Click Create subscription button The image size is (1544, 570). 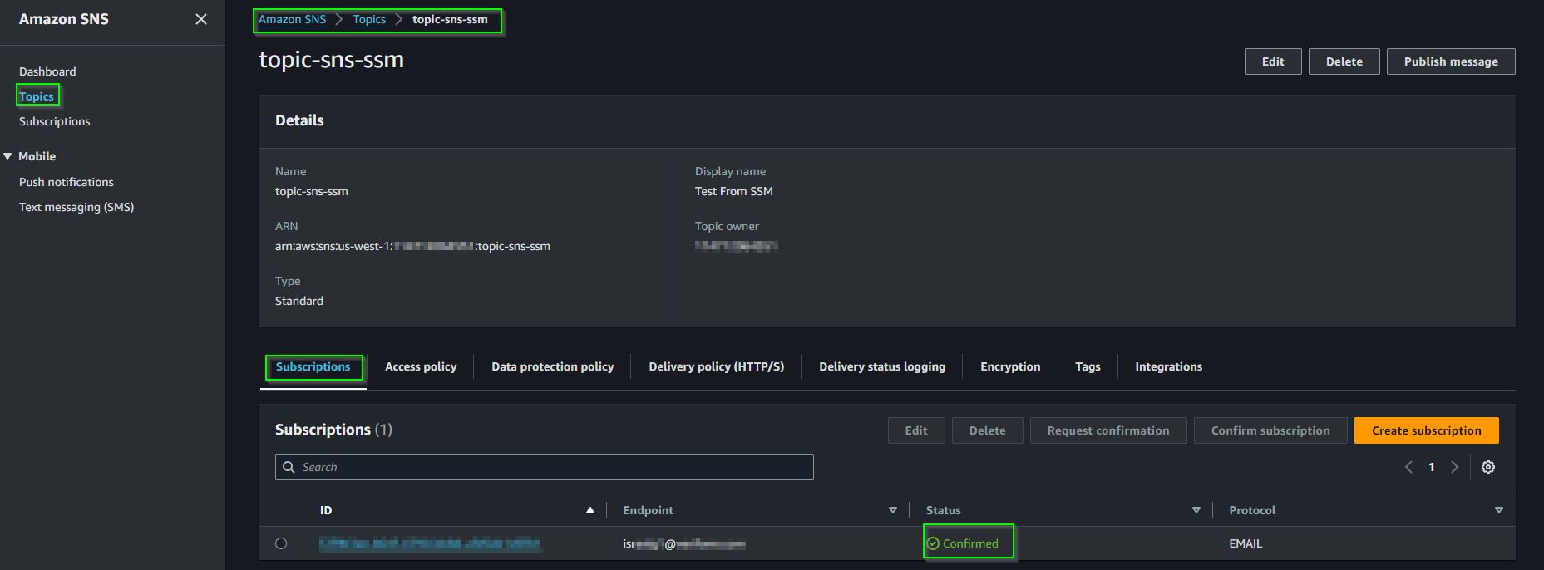coord(1427,430)
